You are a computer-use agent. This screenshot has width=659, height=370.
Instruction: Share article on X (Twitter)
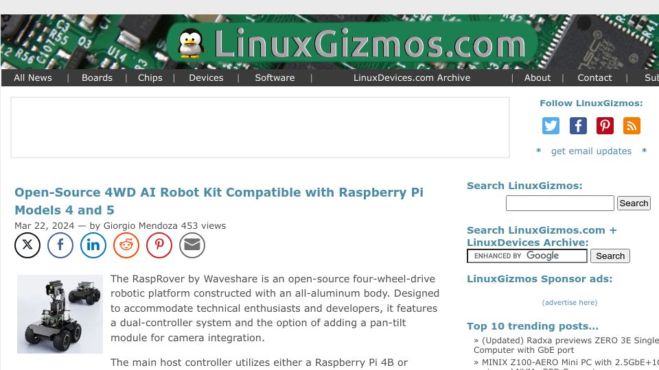coord(27,245)
